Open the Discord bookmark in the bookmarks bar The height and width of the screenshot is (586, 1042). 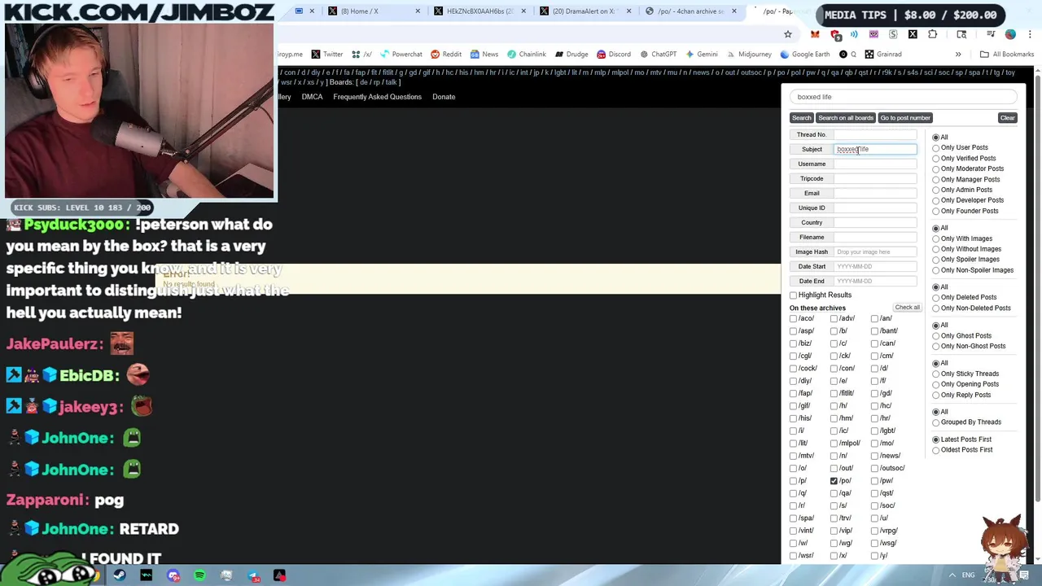point(614,55)
